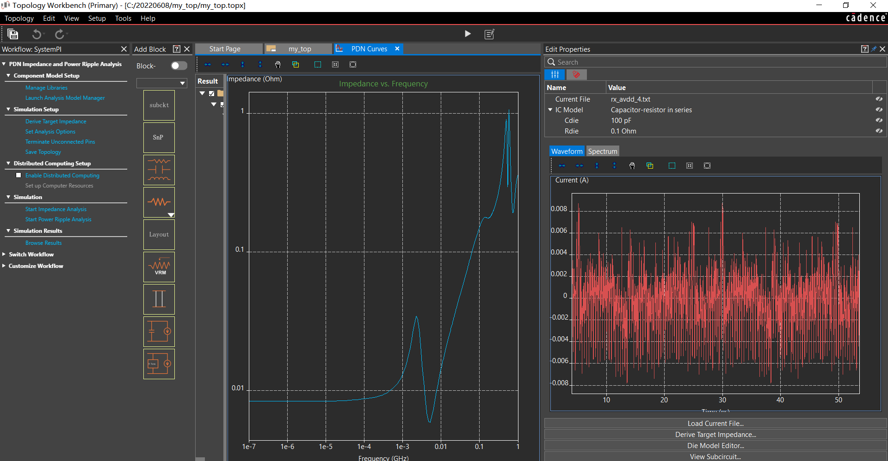This screenshot has width=888, height=461.
Task: Open help for Add Block panel
Action: tap(177, 49)
